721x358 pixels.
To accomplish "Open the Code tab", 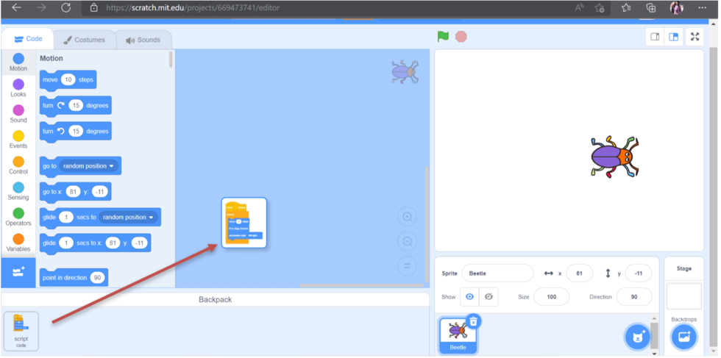I will tap(28, 39).
